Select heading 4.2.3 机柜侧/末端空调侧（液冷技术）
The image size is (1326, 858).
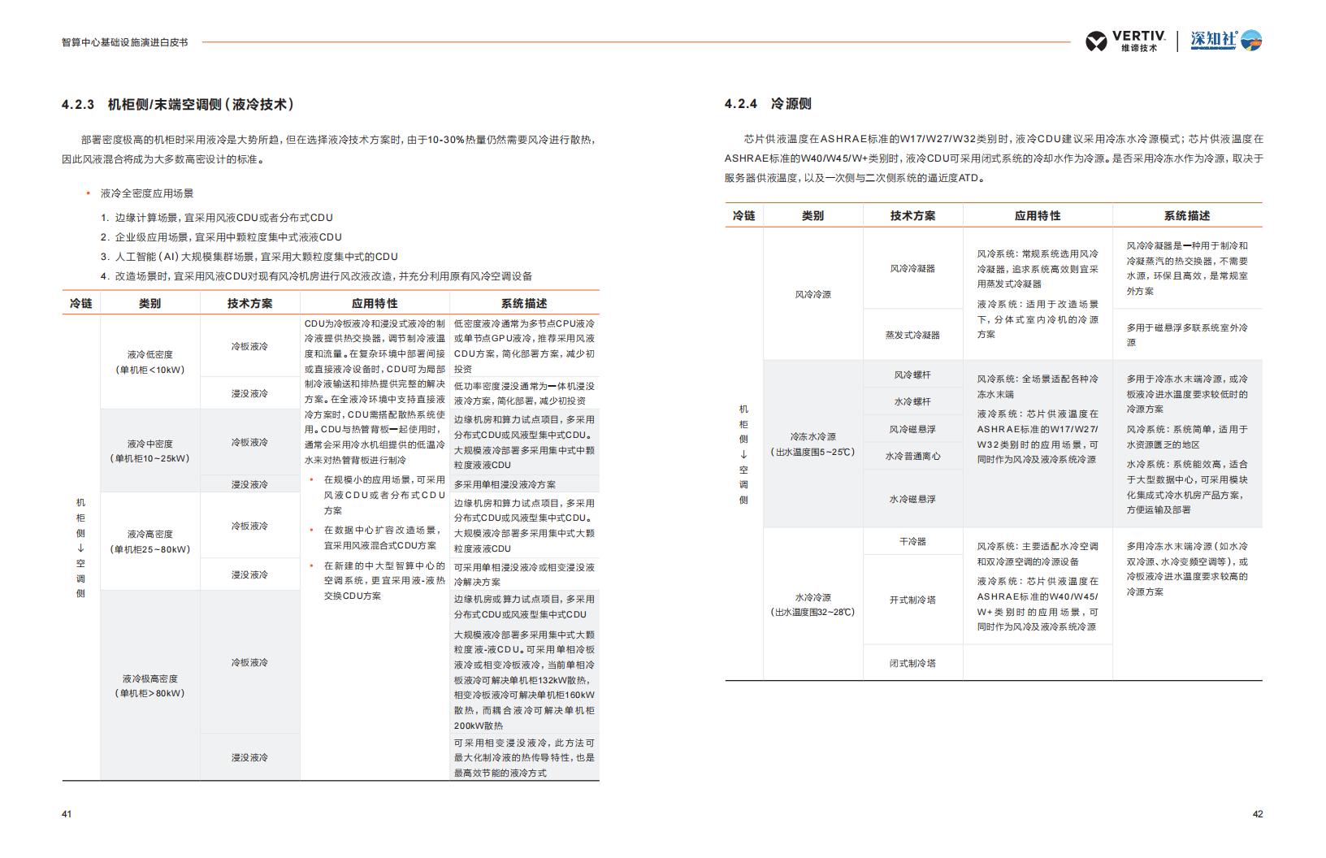[178, 104]
